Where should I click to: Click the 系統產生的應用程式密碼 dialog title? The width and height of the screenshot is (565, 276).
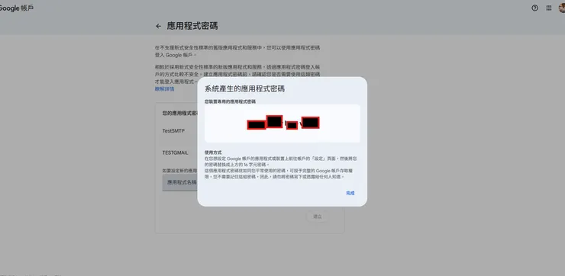point(244,88)
